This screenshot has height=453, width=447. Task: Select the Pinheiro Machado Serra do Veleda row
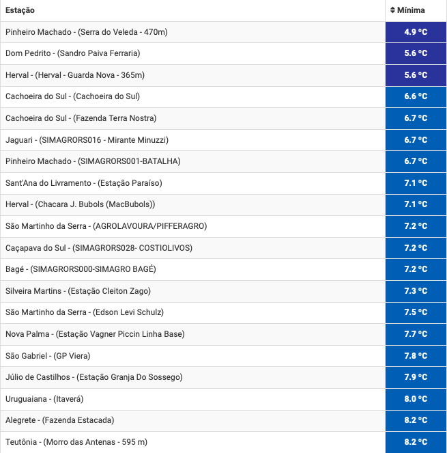(x=223, y=32)
